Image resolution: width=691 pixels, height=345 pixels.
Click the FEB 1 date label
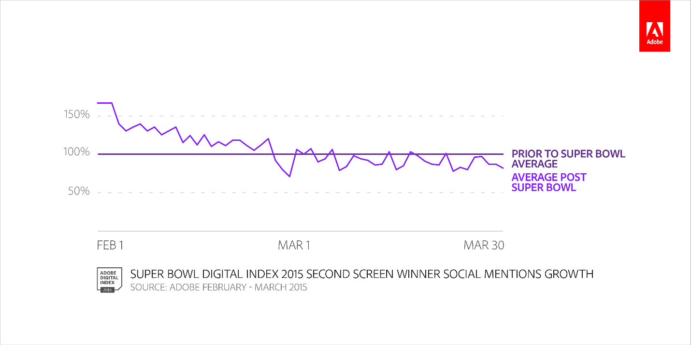click(110, 245)
